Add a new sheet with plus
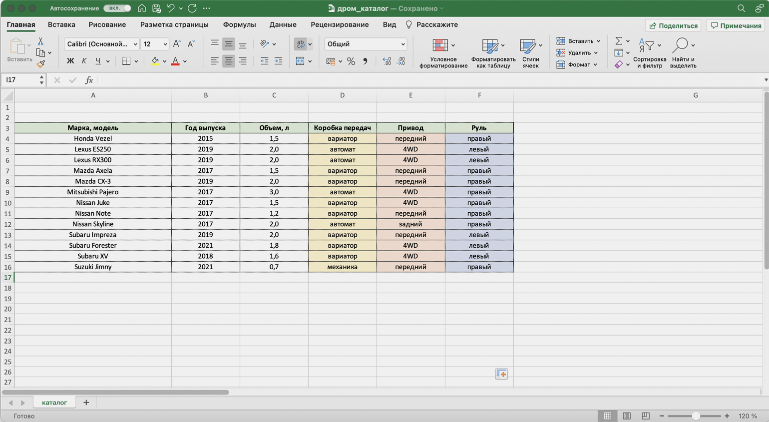The height and width of the screenshot is (422, 769). pyautogui.click(x=86, y=403)
